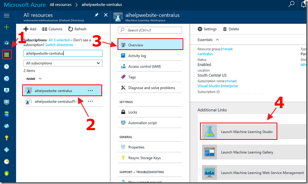This screenshot has height=184, width=308.
Task: Click the Settings gear button
Action: coord(207,29)
